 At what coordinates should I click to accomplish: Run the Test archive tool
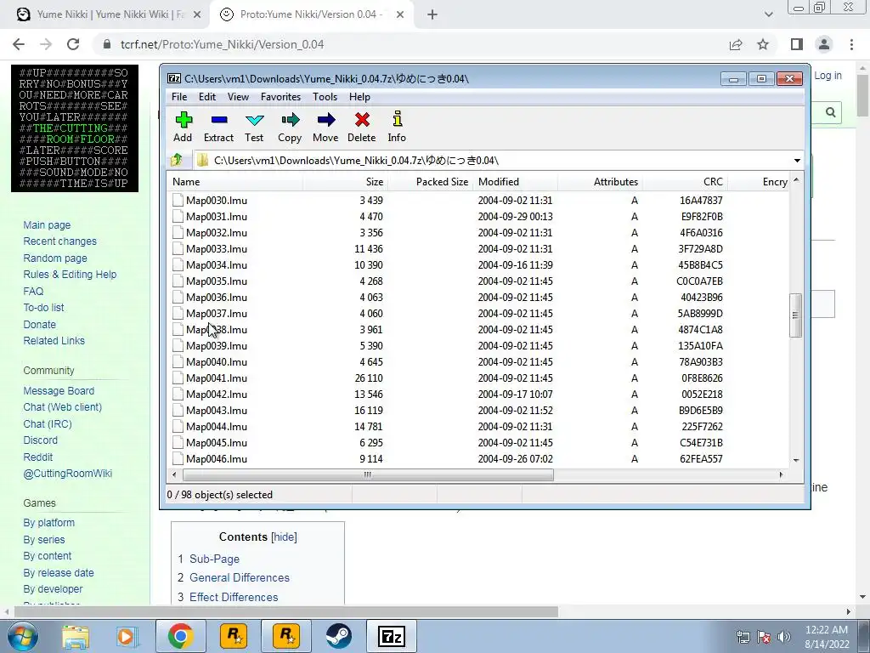[x=254, y=128]
